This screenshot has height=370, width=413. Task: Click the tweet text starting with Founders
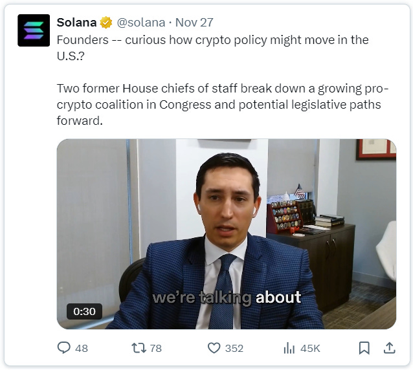[212, 48]
